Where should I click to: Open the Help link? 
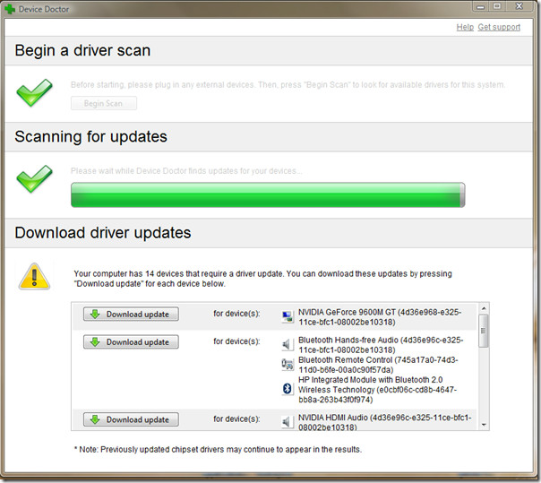coord(465,27)
